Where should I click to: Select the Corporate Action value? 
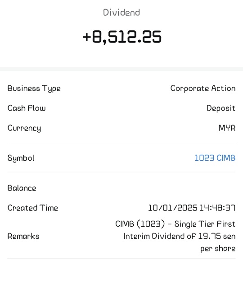(203, 88)
